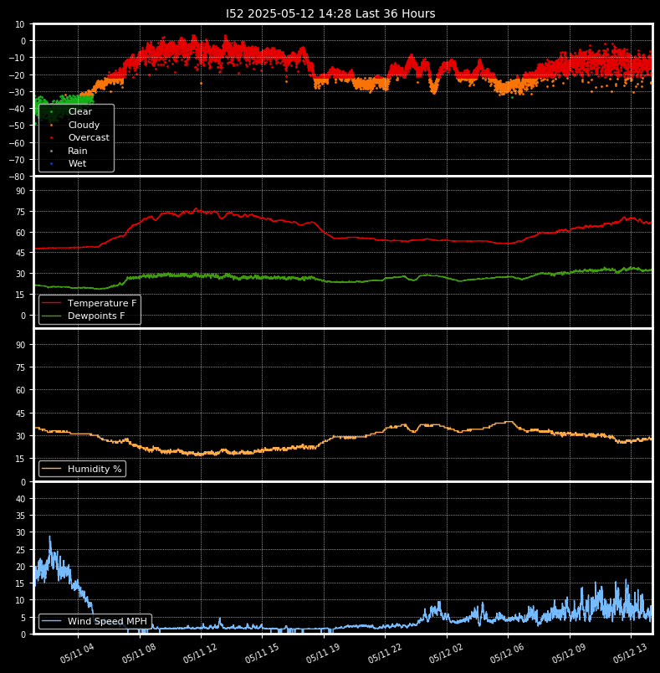Screen dimensions: 660x673
Task: Click the "−60" tick on sky chart axis
Action: pos(18,143)
